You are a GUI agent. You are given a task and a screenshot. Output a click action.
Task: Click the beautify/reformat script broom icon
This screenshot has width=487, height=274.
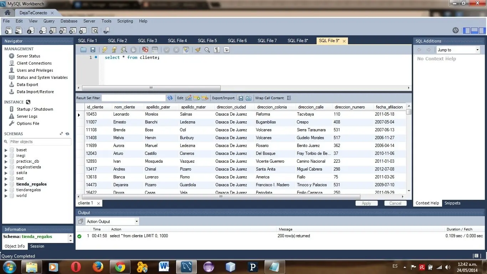pyautogui.click(x=198, y=50)
